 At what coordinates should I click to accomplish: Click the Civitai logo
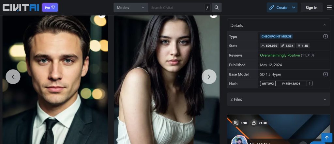pyautogui.click(x=20, y=7)
